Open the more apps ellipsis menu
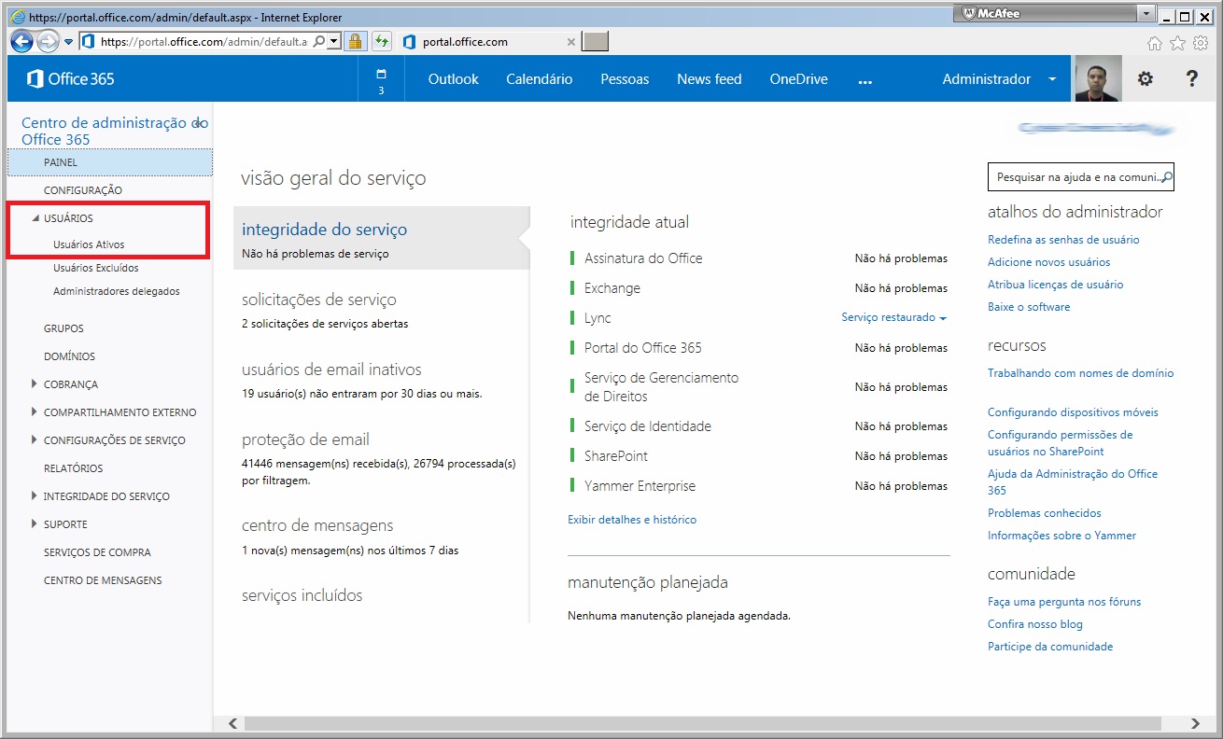This screenshot has height=739, width=1223. [865, 82]
